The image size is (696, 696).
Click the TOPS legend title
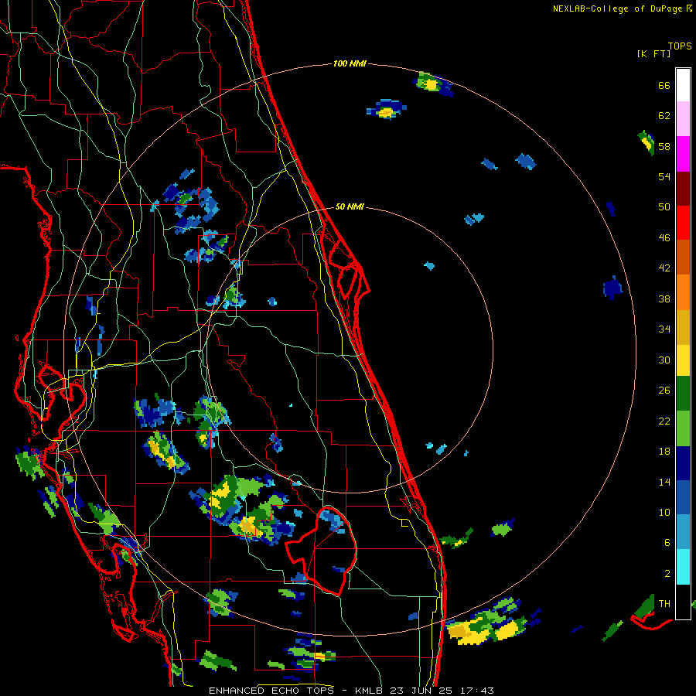click(680, 46)
